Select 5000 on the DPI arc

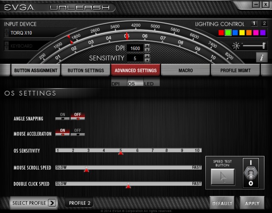tap(155, 27)
